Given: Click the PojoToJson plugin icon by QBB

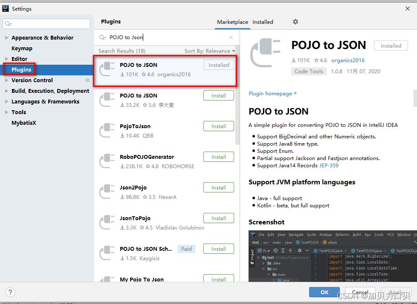Looking at the screenshot, I should point(107,131).
